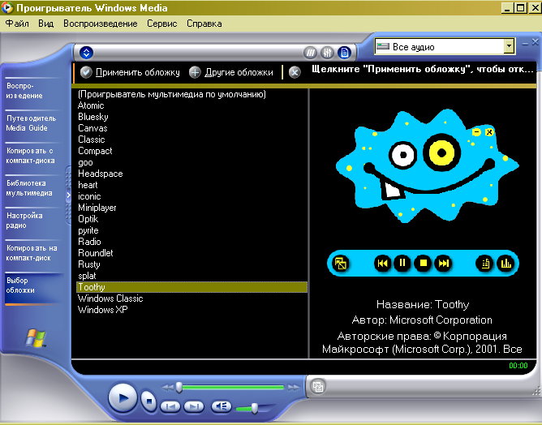Viewport: 542px width, 425px height.
Task: Select the 'Miniplayer' skin
Action: pyautogui.click(x=191, y=208)
